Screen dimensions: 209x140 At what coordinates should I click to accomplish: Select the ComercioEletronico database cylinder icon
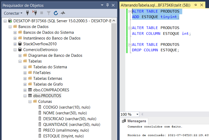pos(20,49)
